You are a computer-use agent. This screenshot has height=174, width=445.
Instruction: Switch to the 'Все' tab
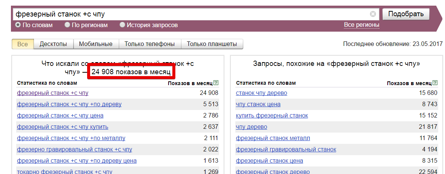coord(23,44)
